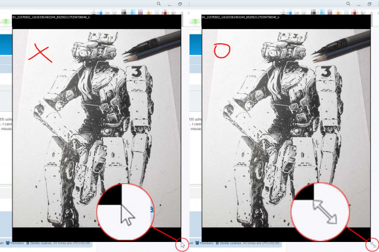Open the Delete cookies link under the O-marked viewer

tap(230, 243)
